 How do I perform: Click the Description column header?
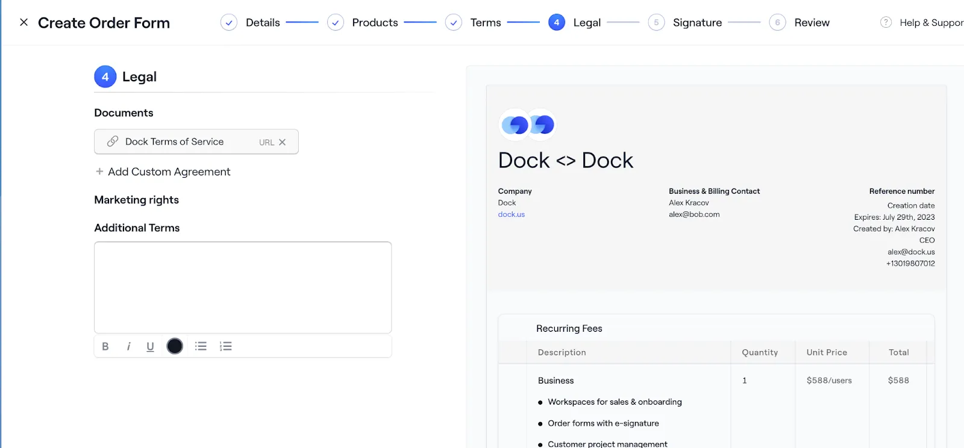point(562,352)
